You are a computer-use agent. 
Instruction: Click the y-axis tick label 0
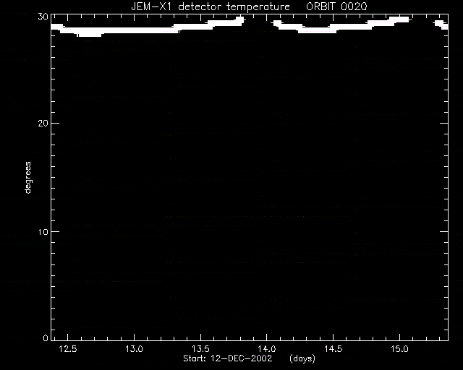tap(46, 337)
